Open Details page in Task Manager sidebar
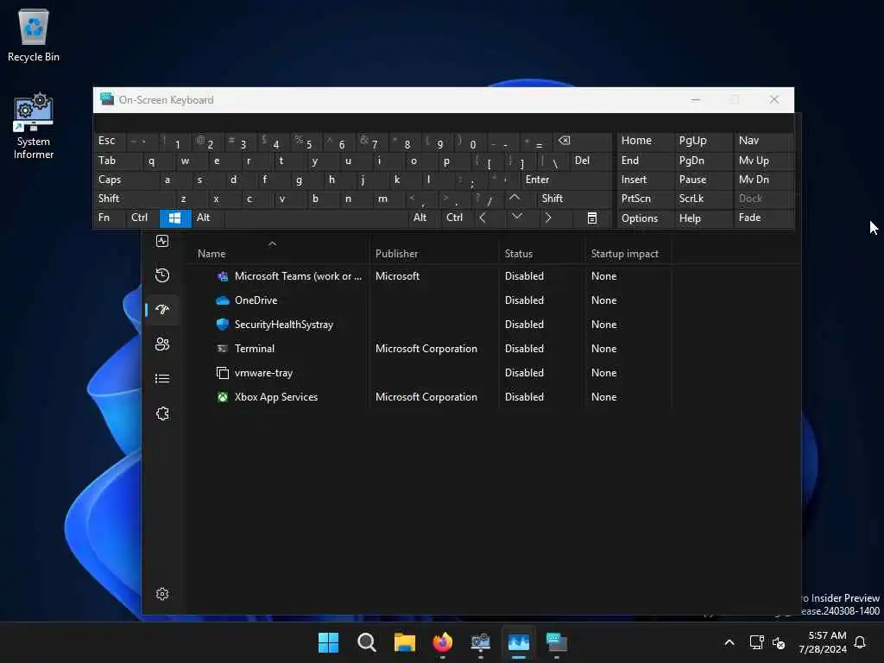This screenshot has height=663, width=884. click(162, 379)
